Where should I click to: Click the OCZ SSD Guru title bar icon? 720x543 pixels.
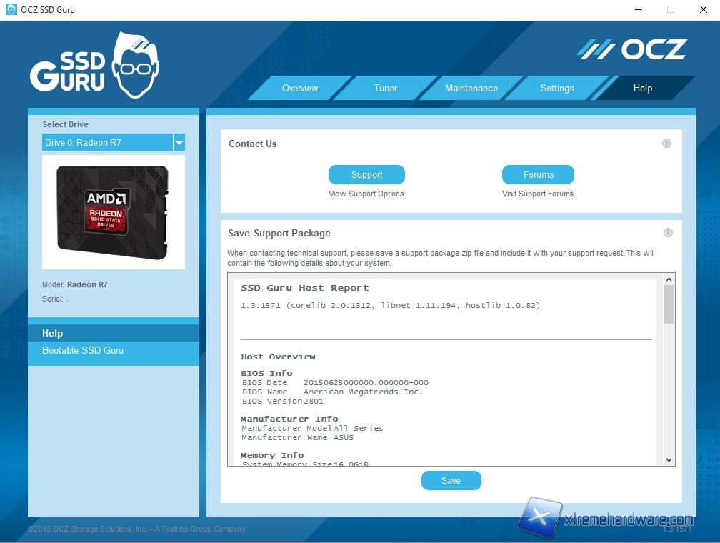11,10
